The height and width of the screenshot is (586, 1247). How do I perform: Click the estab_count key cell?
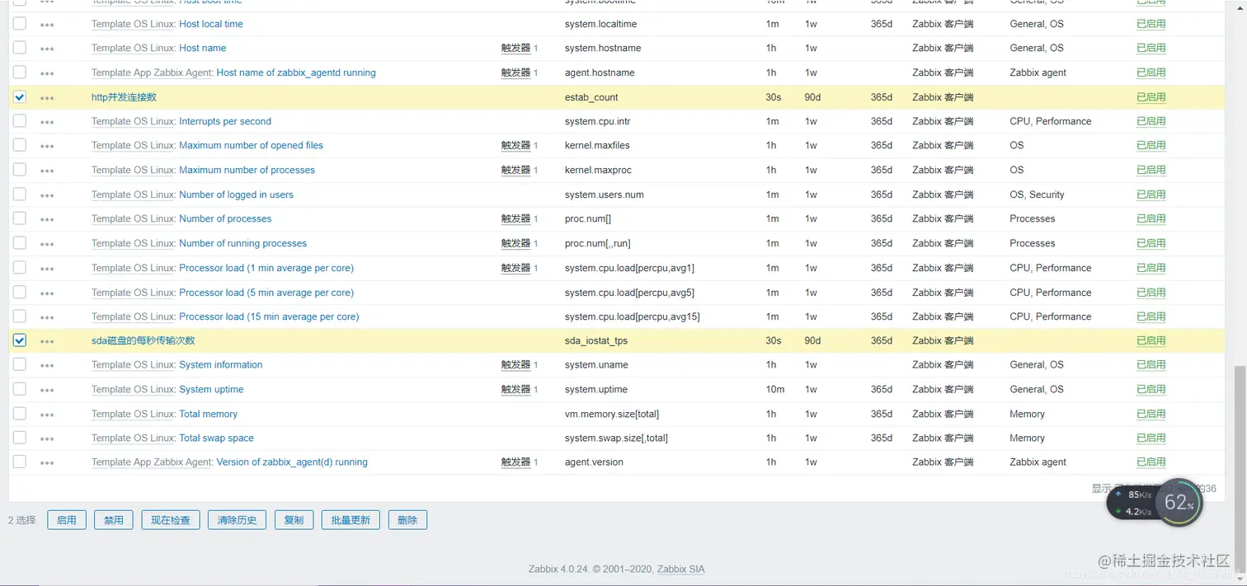591,97
